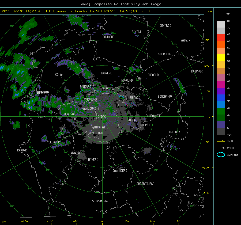Click the LINGASUR city label

click(152, 75)
